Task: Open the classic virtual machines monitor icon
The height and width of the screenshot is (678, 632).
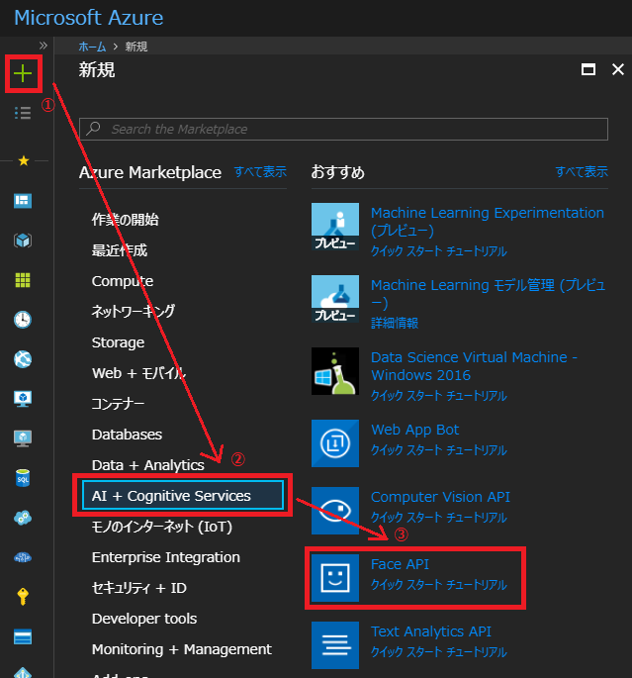Action: pos(23,438)
